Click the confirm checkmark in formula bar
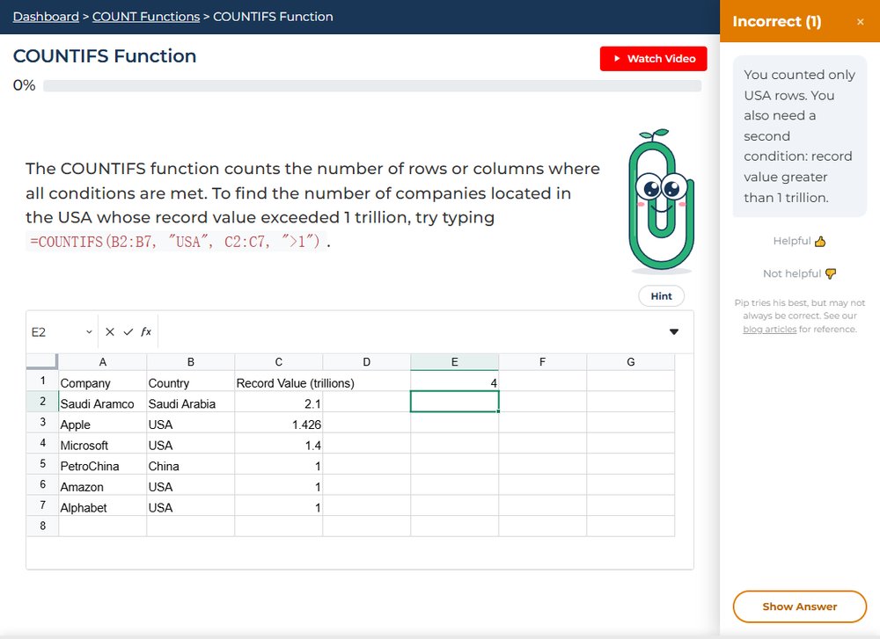This screenshot has height=639, width=880. coord(128,332)
